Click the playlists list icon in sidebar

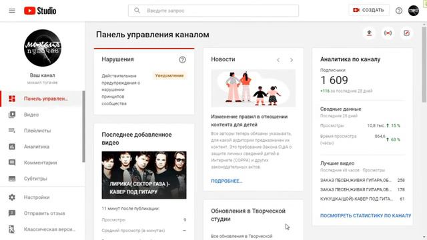pyautogui.click(x=12, y=131)
